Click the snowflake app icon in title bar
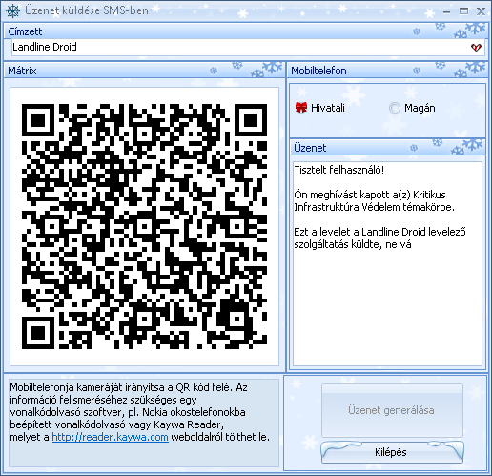The image size is (492, 476). 13,11
